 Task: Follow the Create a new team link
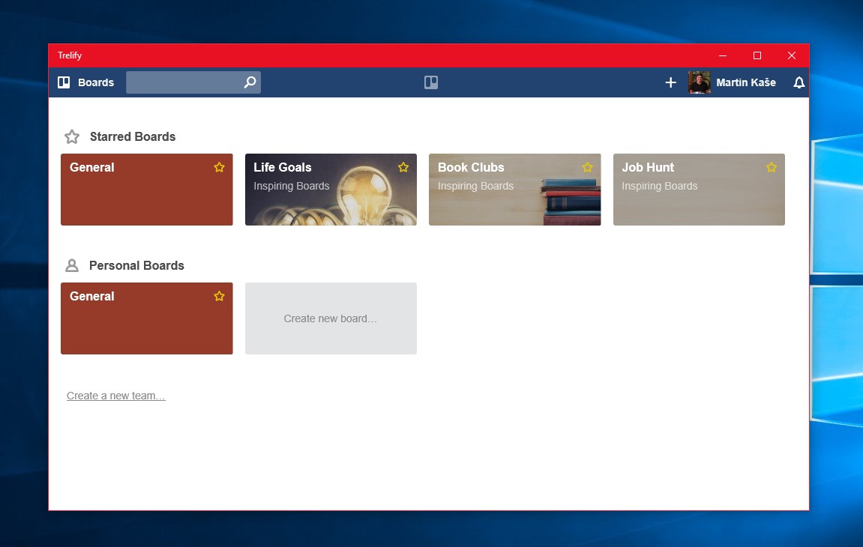point(115,396)
